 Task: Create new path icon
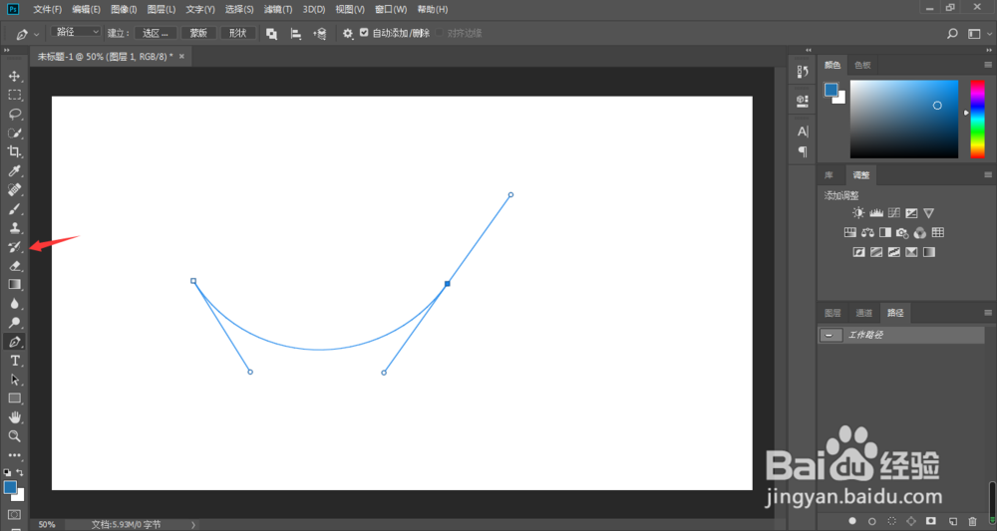[952, 521]
